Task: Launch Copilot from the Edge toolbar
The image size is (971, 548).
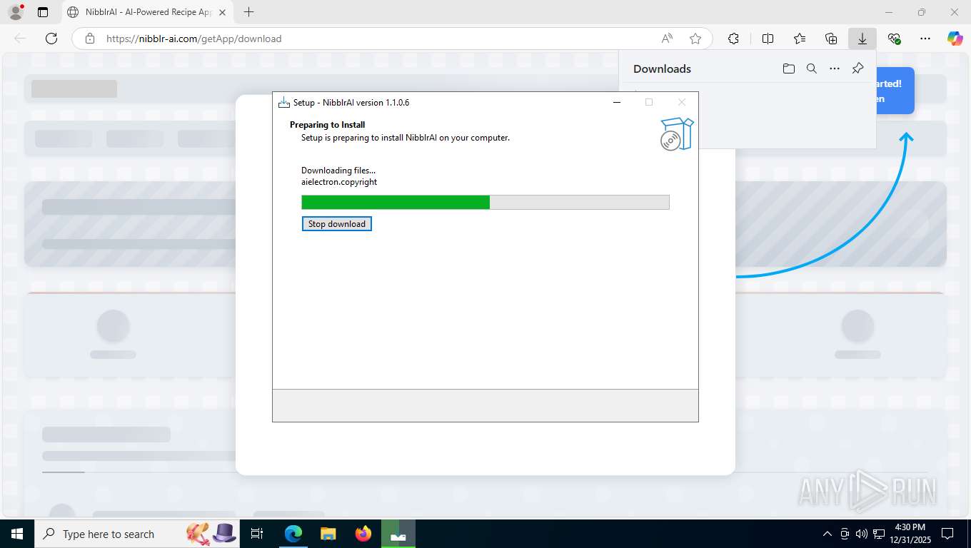Action: pyautogui.click(x=955, y=39)
